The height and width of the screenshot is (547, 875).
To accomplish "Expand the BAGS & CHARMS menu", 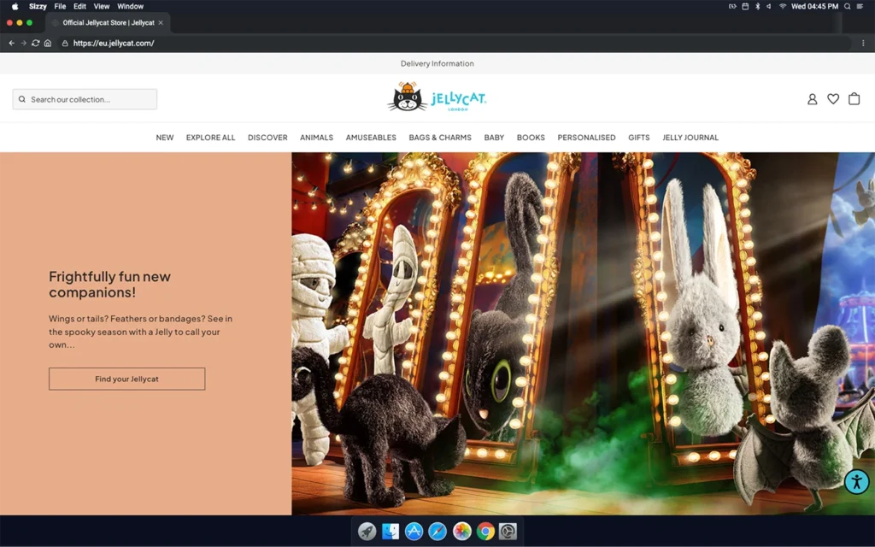I will [x=440, y=138].
